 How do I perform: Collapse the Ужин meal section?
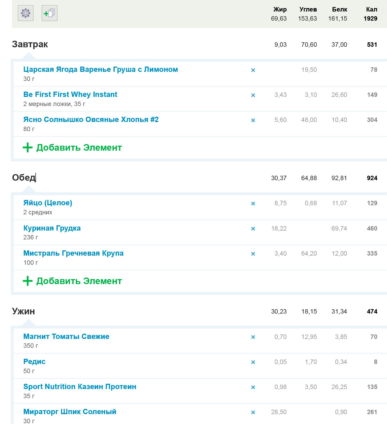23,311
